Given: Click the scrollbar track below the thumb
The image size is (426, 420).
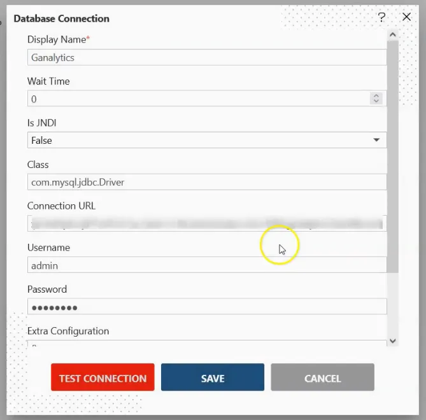Looking at the screenshot, I should pyautogui.click(x=393, y=304).
